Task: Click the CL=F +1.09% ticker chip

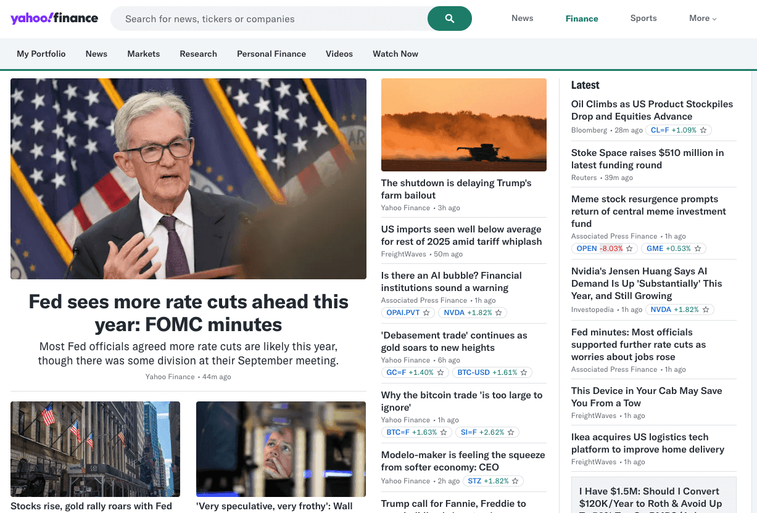Action: click(674, 130)
